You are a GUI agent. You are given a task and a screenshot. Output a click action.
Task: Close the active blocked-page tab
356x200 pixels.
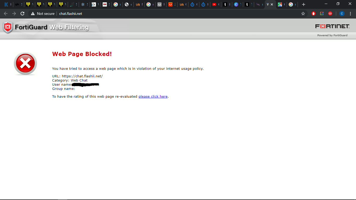pyautogui.click(x=272, y=4)
